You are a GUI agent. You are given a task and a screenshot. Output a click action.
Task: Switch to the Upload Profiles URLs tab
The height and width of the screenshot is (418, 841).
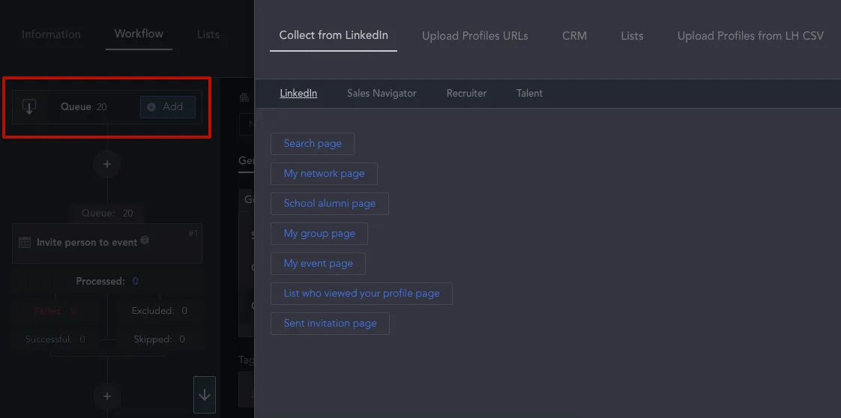tap(474, 36)
